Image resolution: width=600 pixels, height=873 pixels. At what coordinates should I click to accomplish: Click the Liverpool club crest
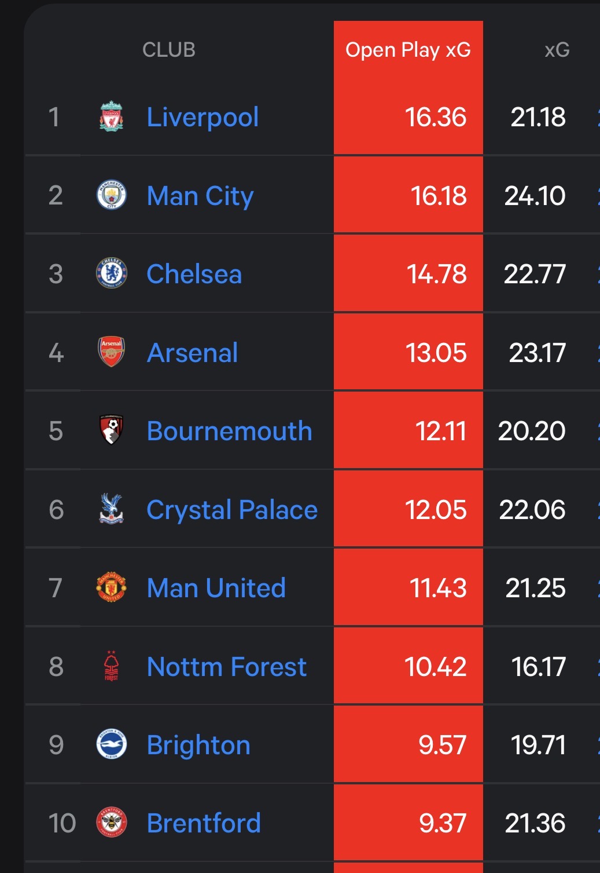(111, 116)
